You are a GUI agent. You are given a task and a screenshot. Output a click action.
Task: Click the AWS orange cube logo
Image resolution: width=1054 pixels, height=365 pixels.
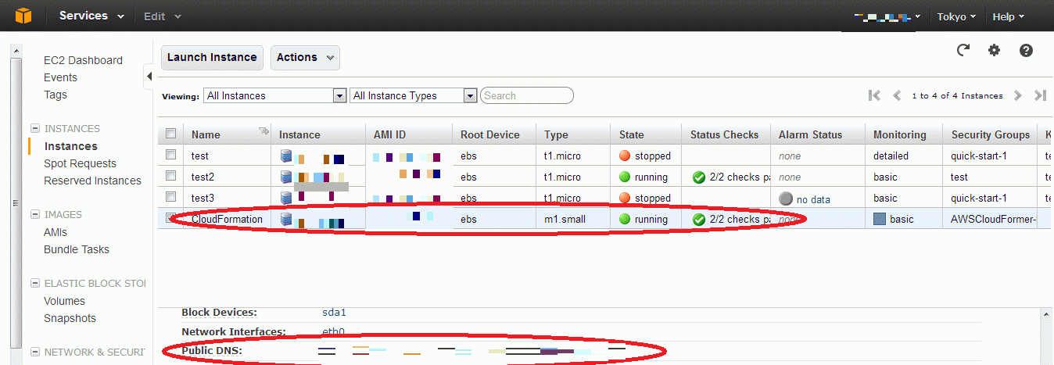(x=23, y=16)
